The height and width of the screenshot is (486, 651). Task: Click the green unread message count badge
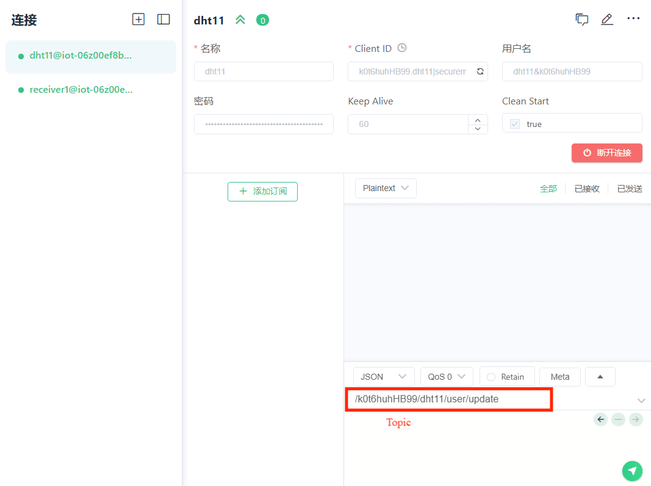tap(262, 20)
